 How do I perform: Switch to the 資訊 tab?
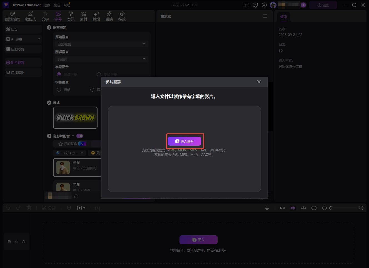[x=284, y=17]
